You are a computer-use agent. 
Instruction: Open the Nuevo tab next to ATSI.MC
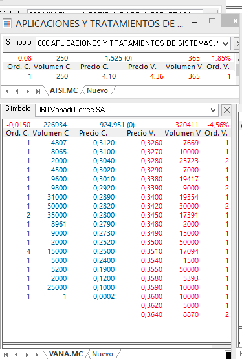(98, 90)
